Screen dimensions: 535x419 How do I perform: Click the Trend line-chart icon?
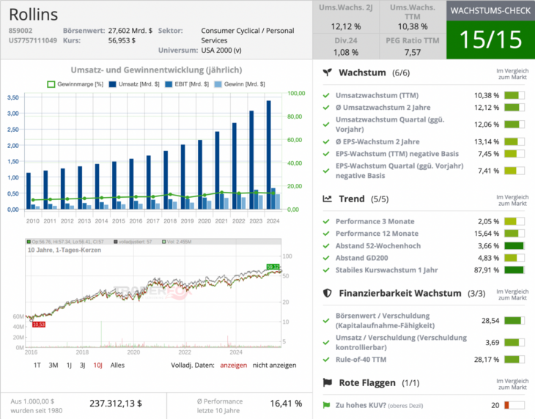pyautogui.click(x=328, y=199)
